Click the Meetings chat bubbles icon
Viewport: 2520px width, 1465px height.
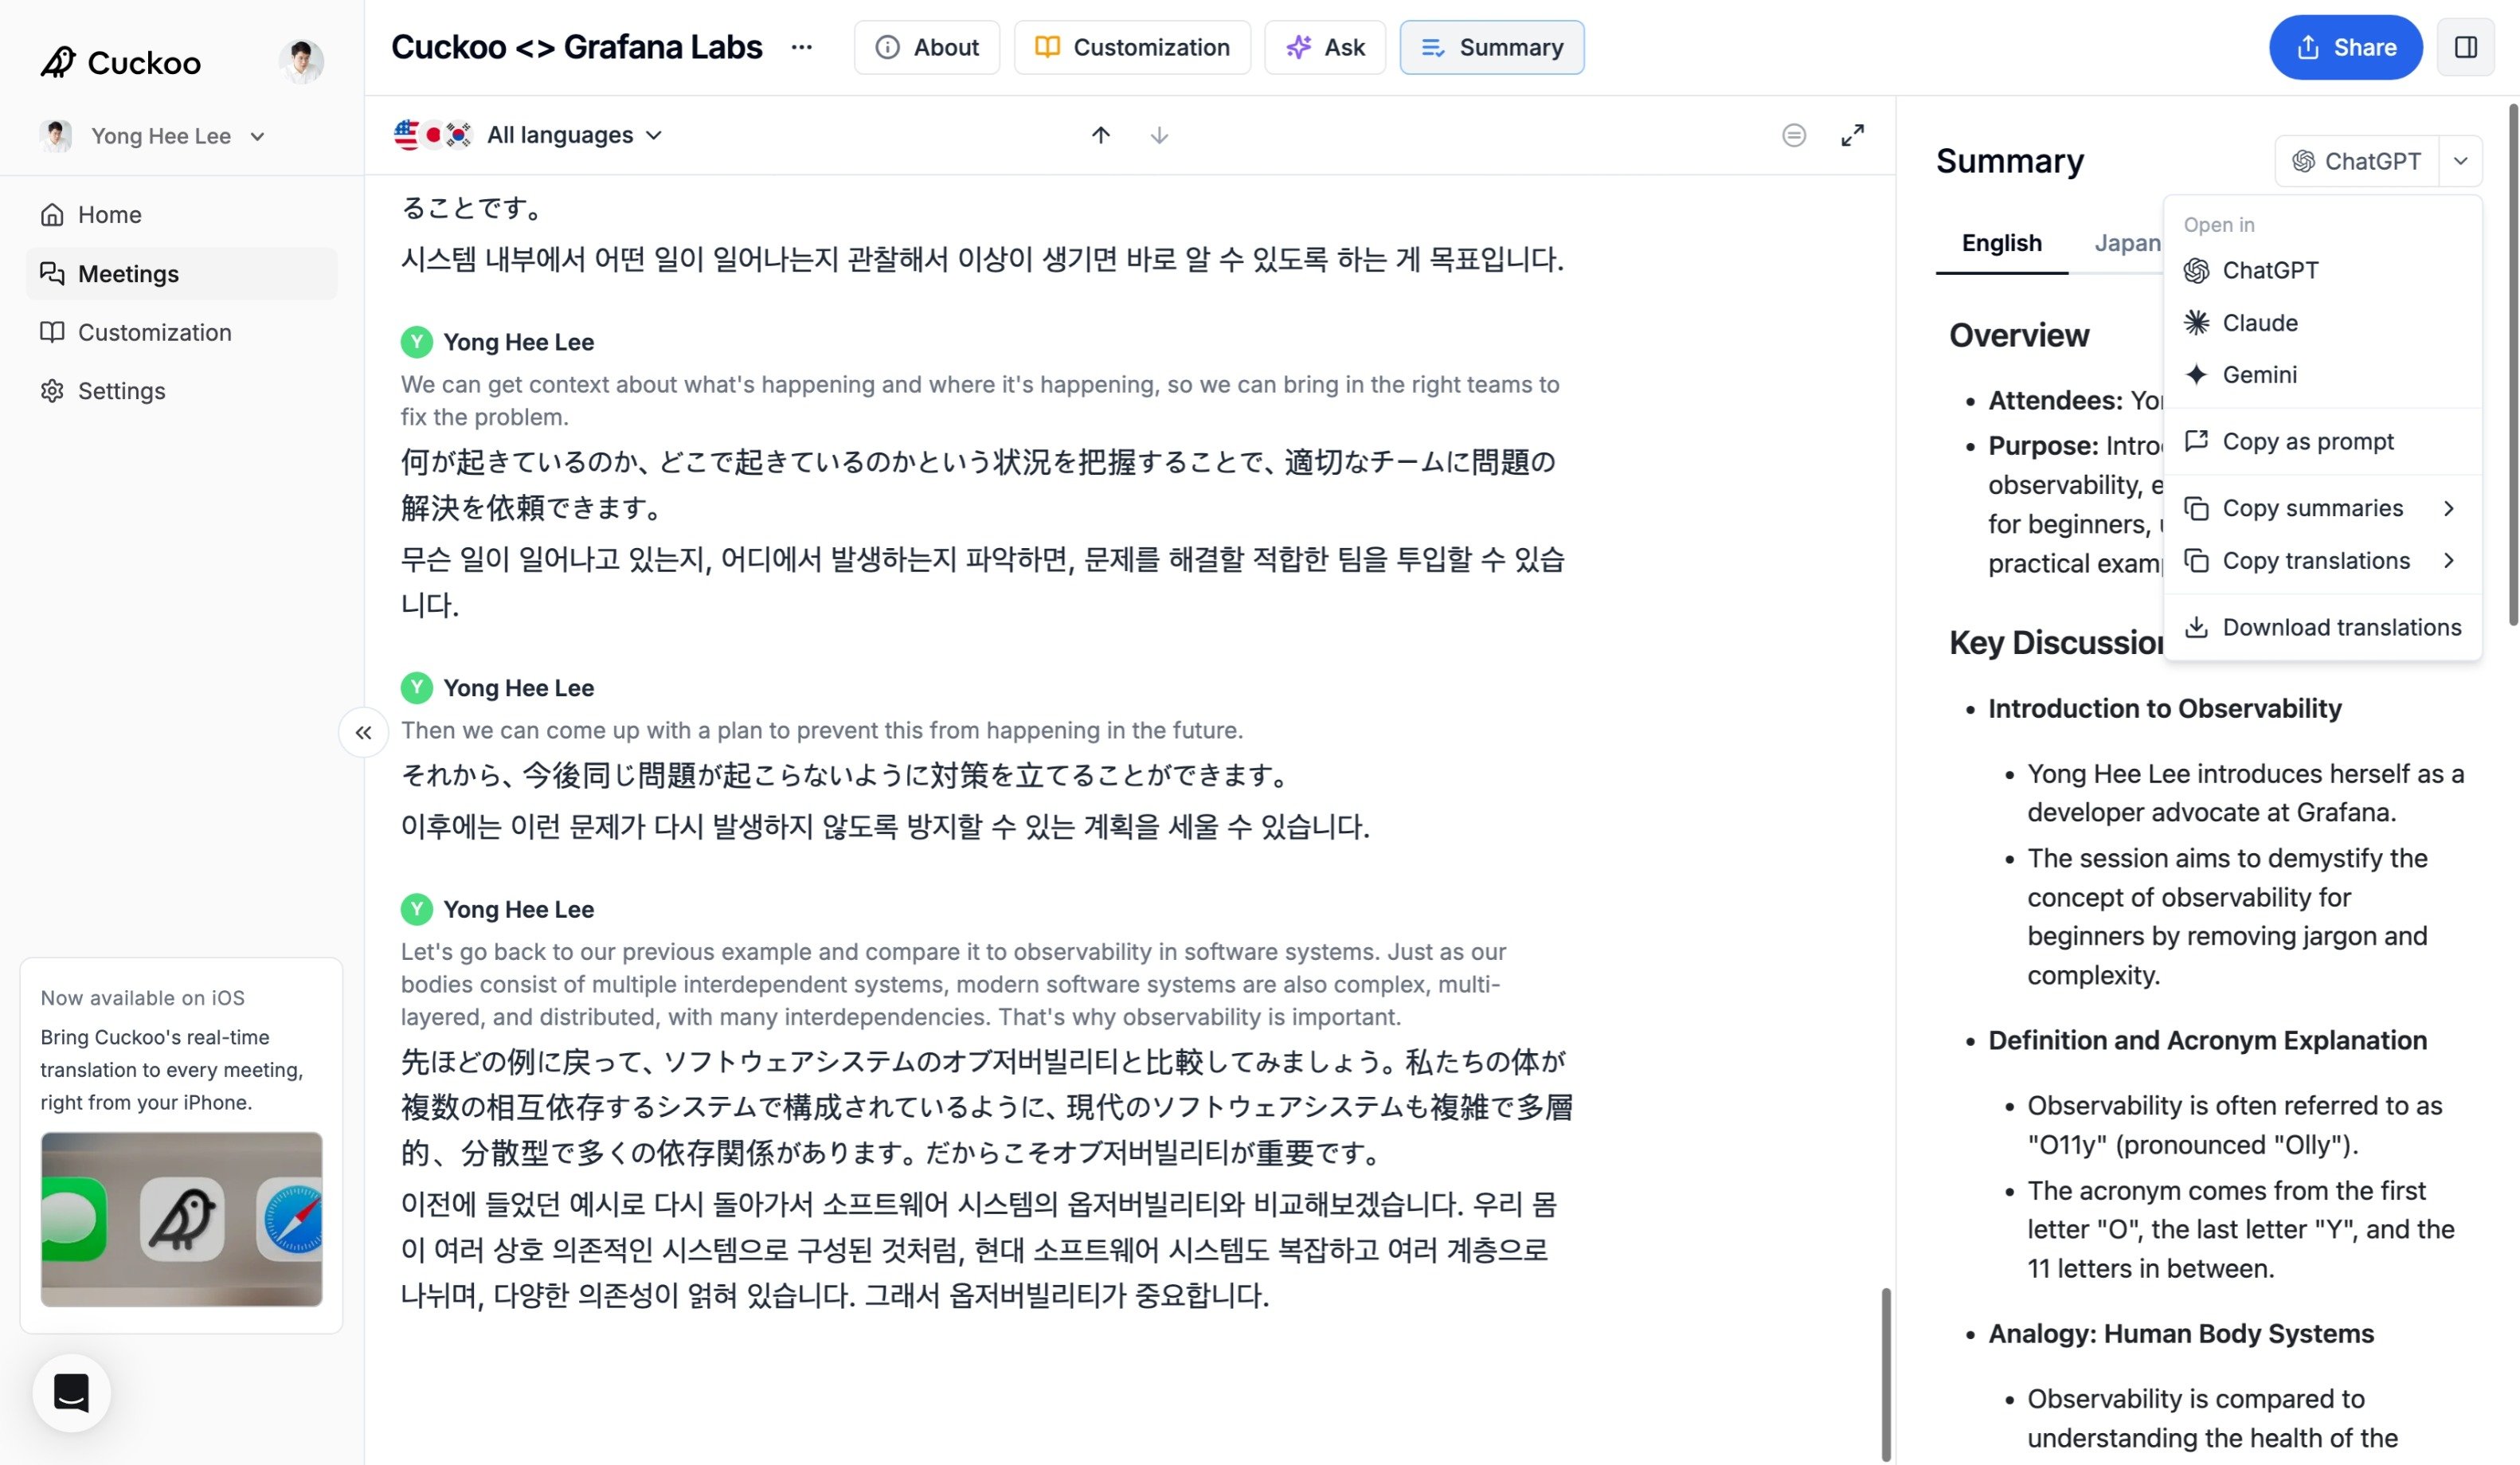point(52,274)
